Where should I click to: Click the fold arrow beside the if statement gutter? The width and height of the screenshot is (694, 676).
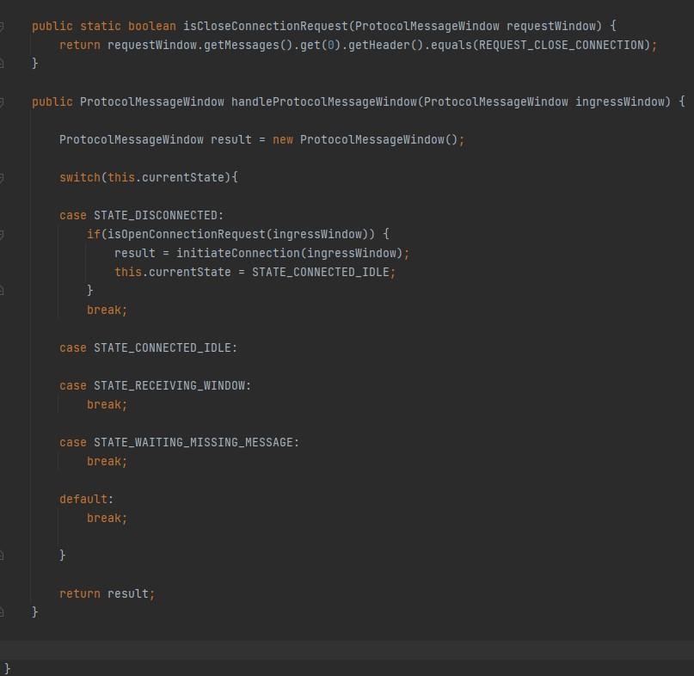click(6, 234)
